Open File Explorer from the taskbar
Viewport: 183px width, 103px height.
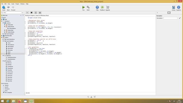[x=13, y=101]
